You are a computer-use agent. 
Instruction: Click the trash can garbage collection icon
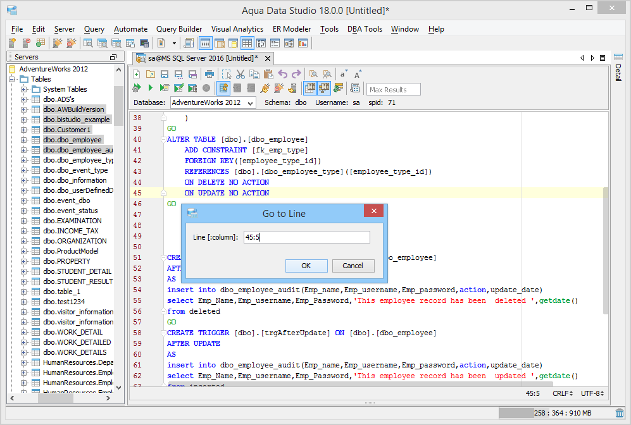(620, 413)
